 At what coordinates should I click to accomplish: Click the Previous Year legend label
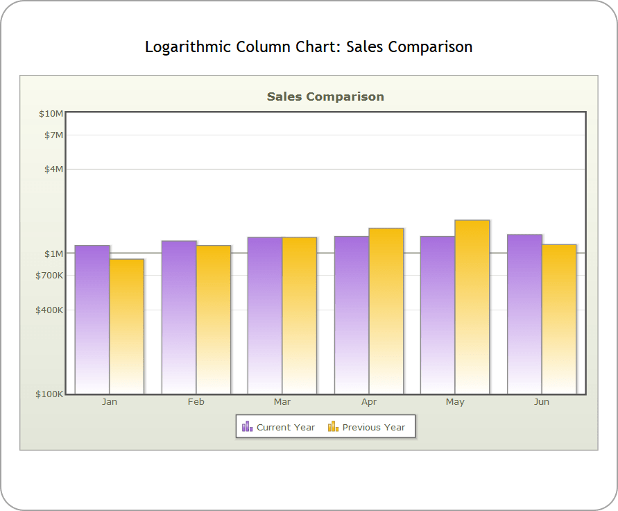[x=372, y=428]
